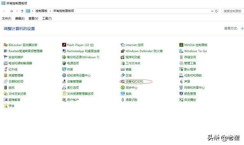Click the Windows Defender 防火墙 icon
This screenshot has width=244, height=145.
point(123,51)
